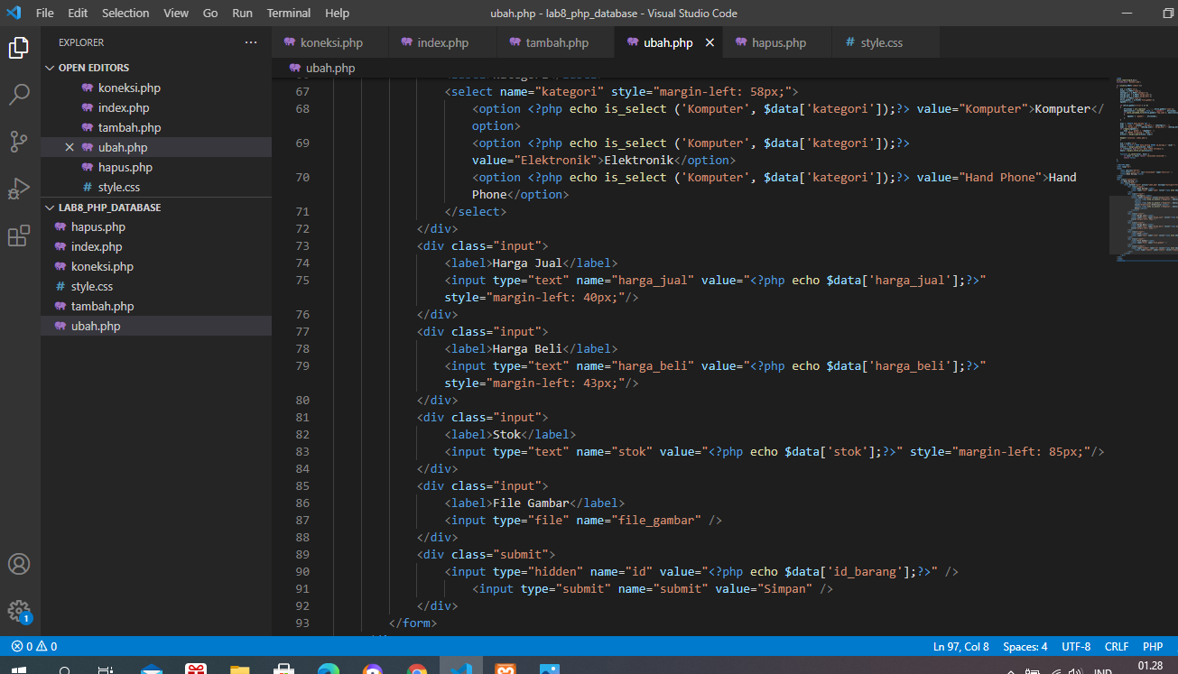
Task: Open the Run and Debug view
Action: pos(19,188)
